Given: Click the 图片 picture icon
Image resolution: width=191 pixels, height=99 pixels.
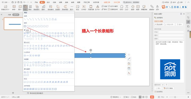Looking at the screenshot, I should click(20, 7).
